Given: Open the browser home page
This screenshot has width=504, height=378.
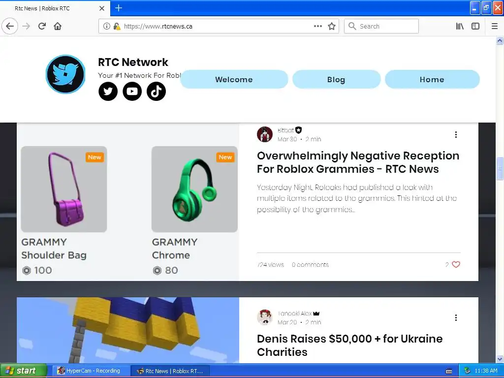Looking at the screenshot, I should [58, 26].
